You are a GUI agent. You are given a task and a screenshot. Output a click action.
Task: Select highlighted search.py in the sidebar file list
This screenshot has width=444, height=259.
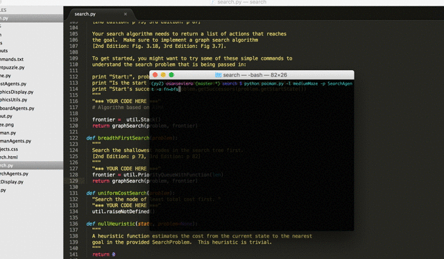31,165
